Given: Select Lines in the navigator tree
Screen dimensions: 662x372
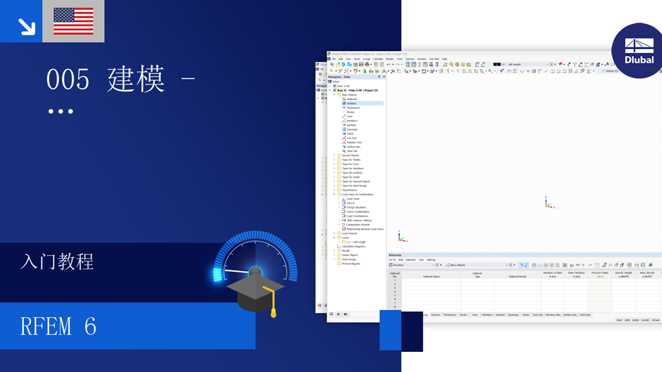Looking at the screenshot, I should 350,116.
